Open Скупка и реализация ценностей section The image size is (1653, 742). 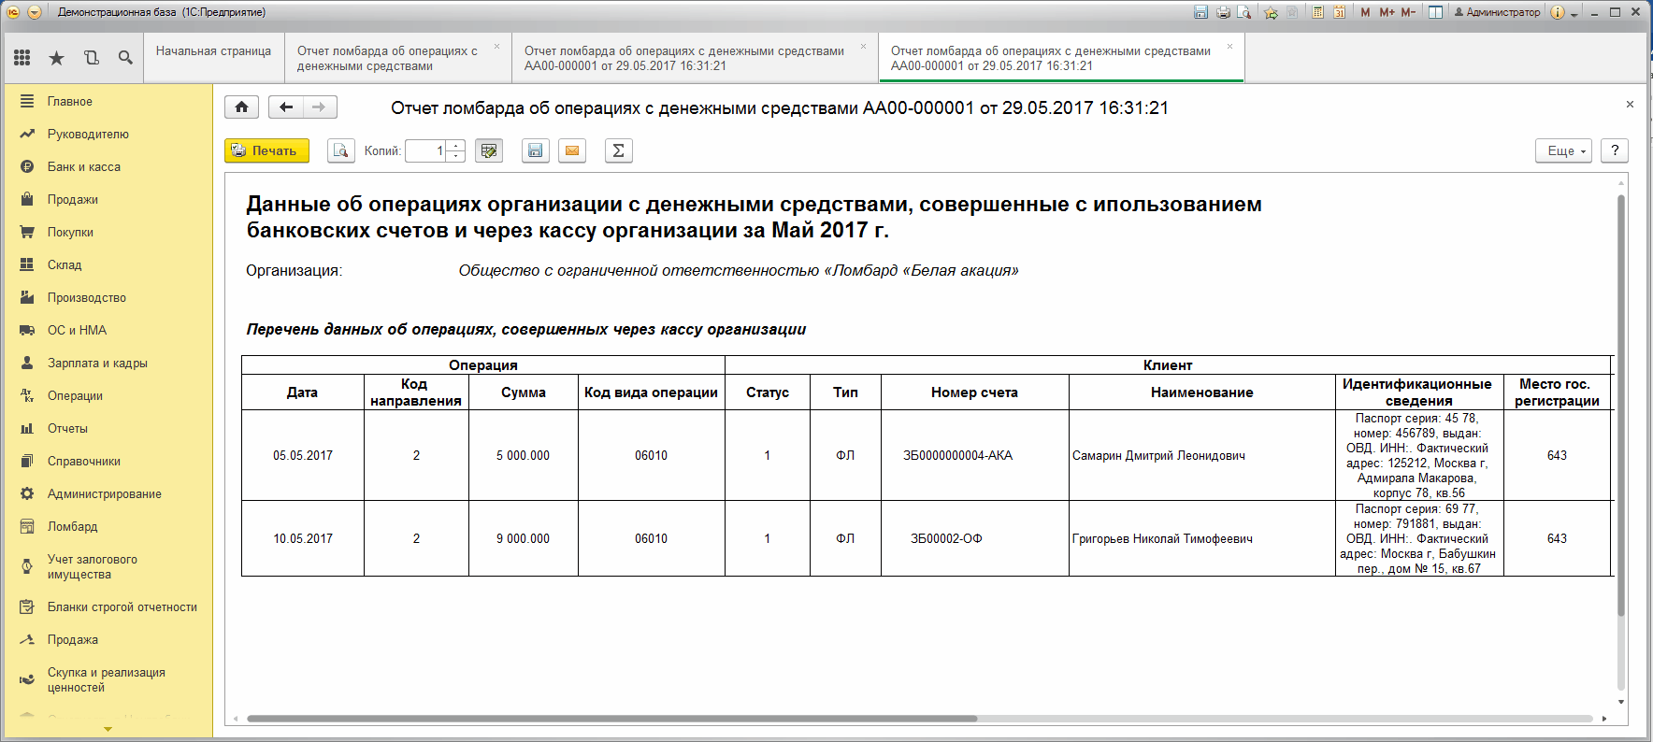tap(107, 679)
